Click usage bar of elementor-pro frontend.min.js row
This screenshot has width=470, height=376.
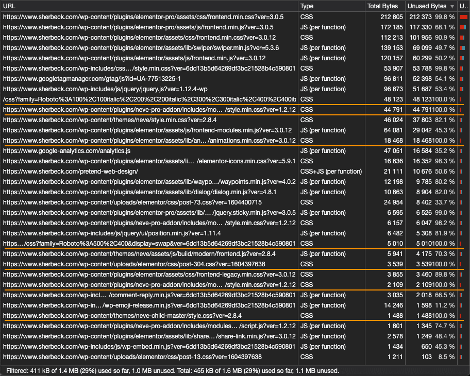tap(463, 27)
